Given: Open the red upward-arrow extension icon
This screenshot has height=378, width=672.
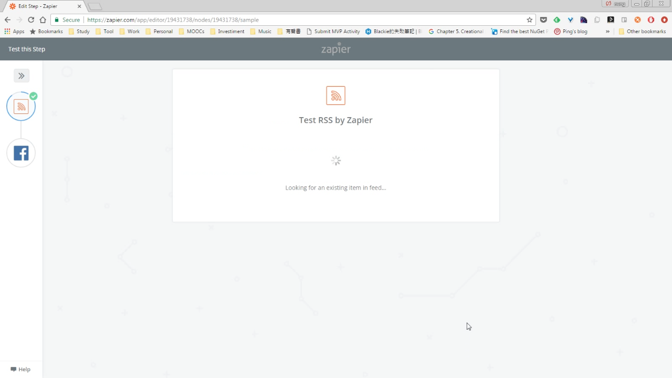Looking at the screenshot, I should tap(664, 20).
